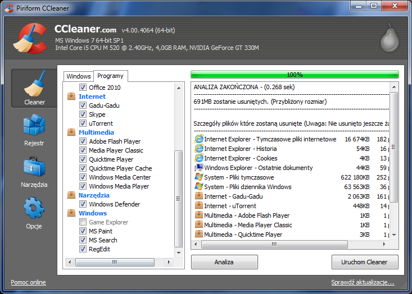The width and height of the screenshot is (412, 294).
Task: Click the CCleaner logo in header
Action: (30, 39)
